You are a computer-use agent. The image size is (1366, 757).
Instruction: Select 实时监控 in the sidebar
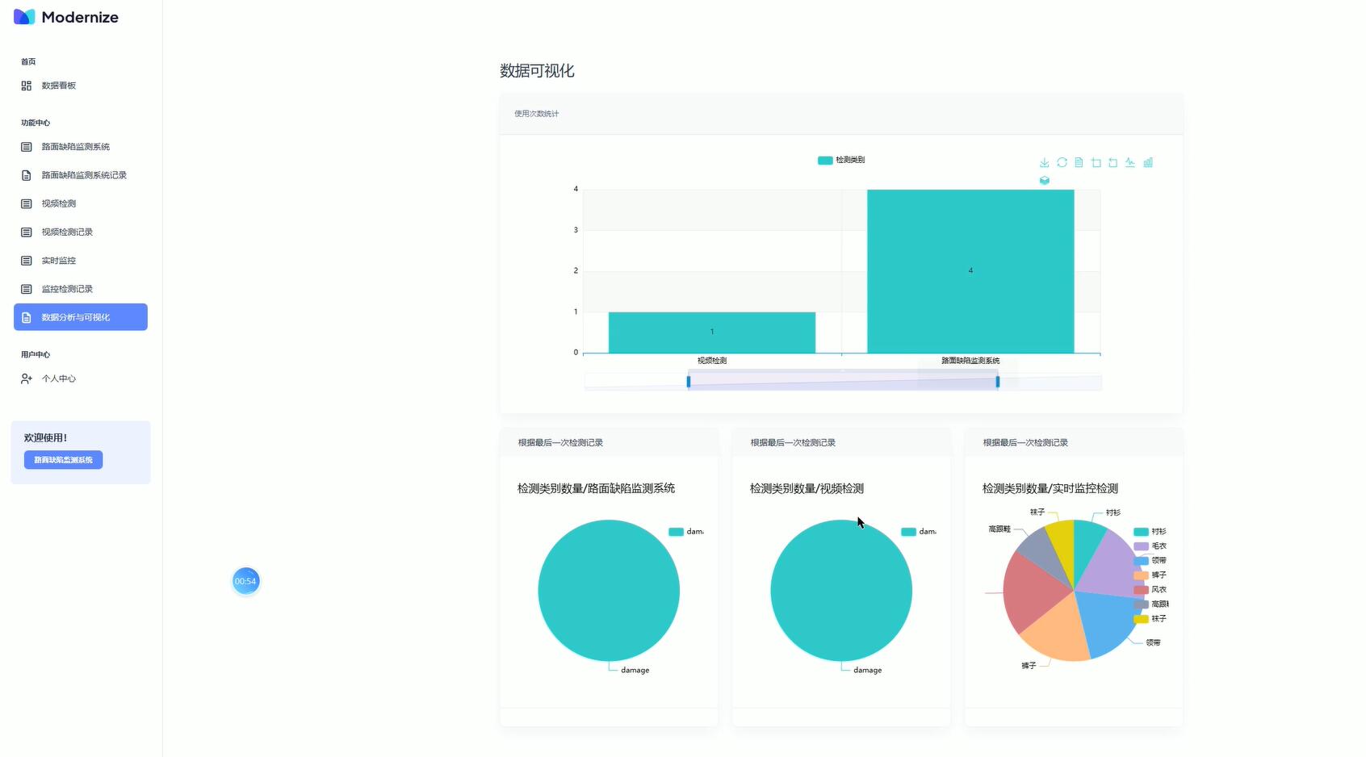click(x=59, y=261)
